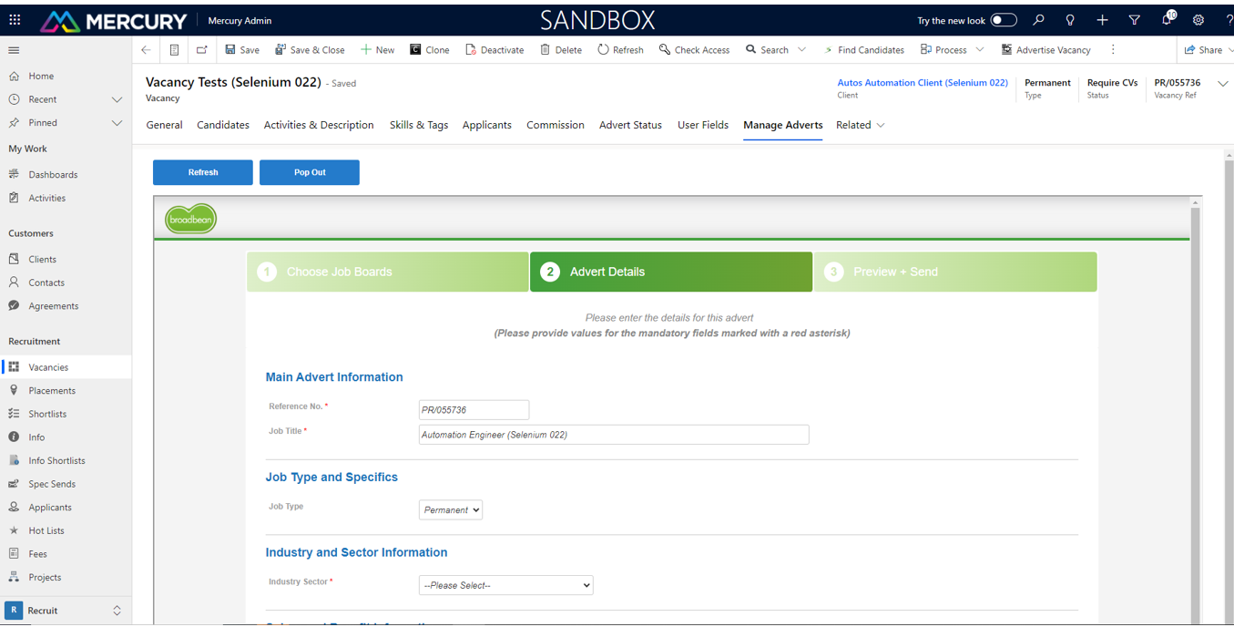Expand the Search command dropdown arrow

(801, 50)
